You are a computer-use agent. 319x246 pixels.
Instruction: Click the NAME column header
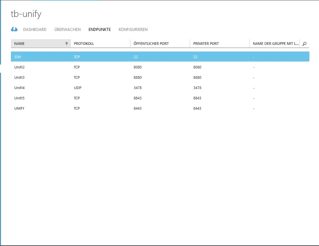click(41, 44)
